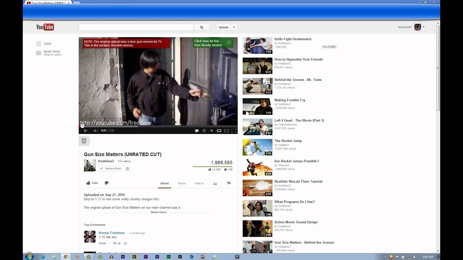Screen dimensions: 463x260
Task: Dislike the video with thumbs-down
Action: pos(107,183)
